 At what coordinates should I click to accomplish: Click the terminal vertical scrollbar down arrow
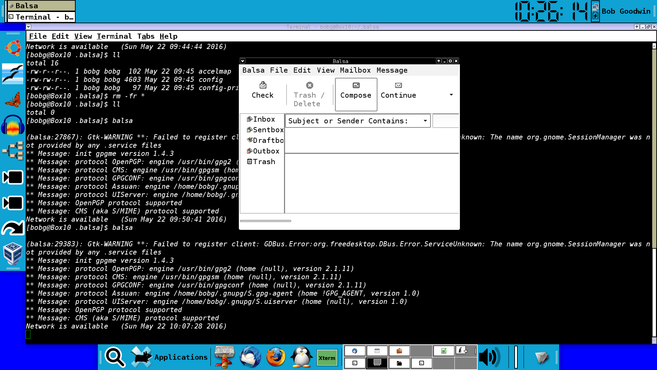(x=654, y=341)
